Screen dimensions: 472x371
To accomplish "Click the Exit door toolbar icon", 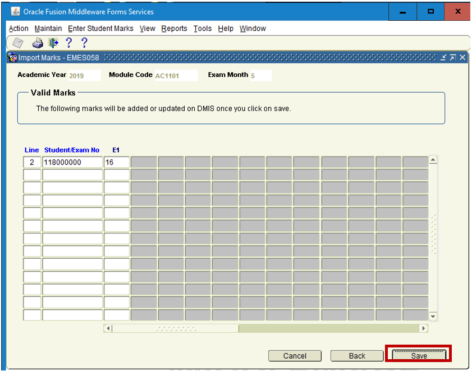I will point(53,43).
